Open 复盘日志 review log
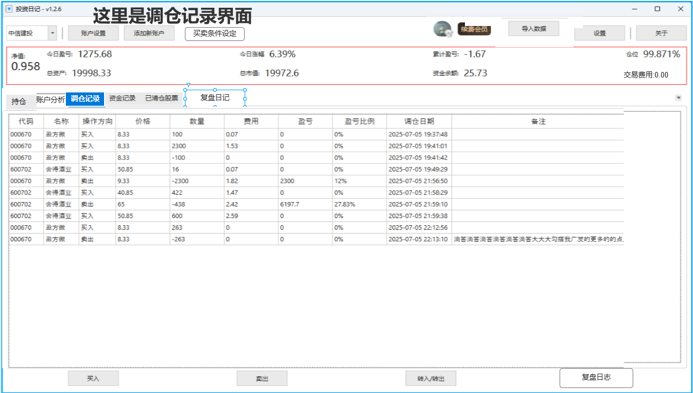The image size is (693, 393). coord(596,378)
